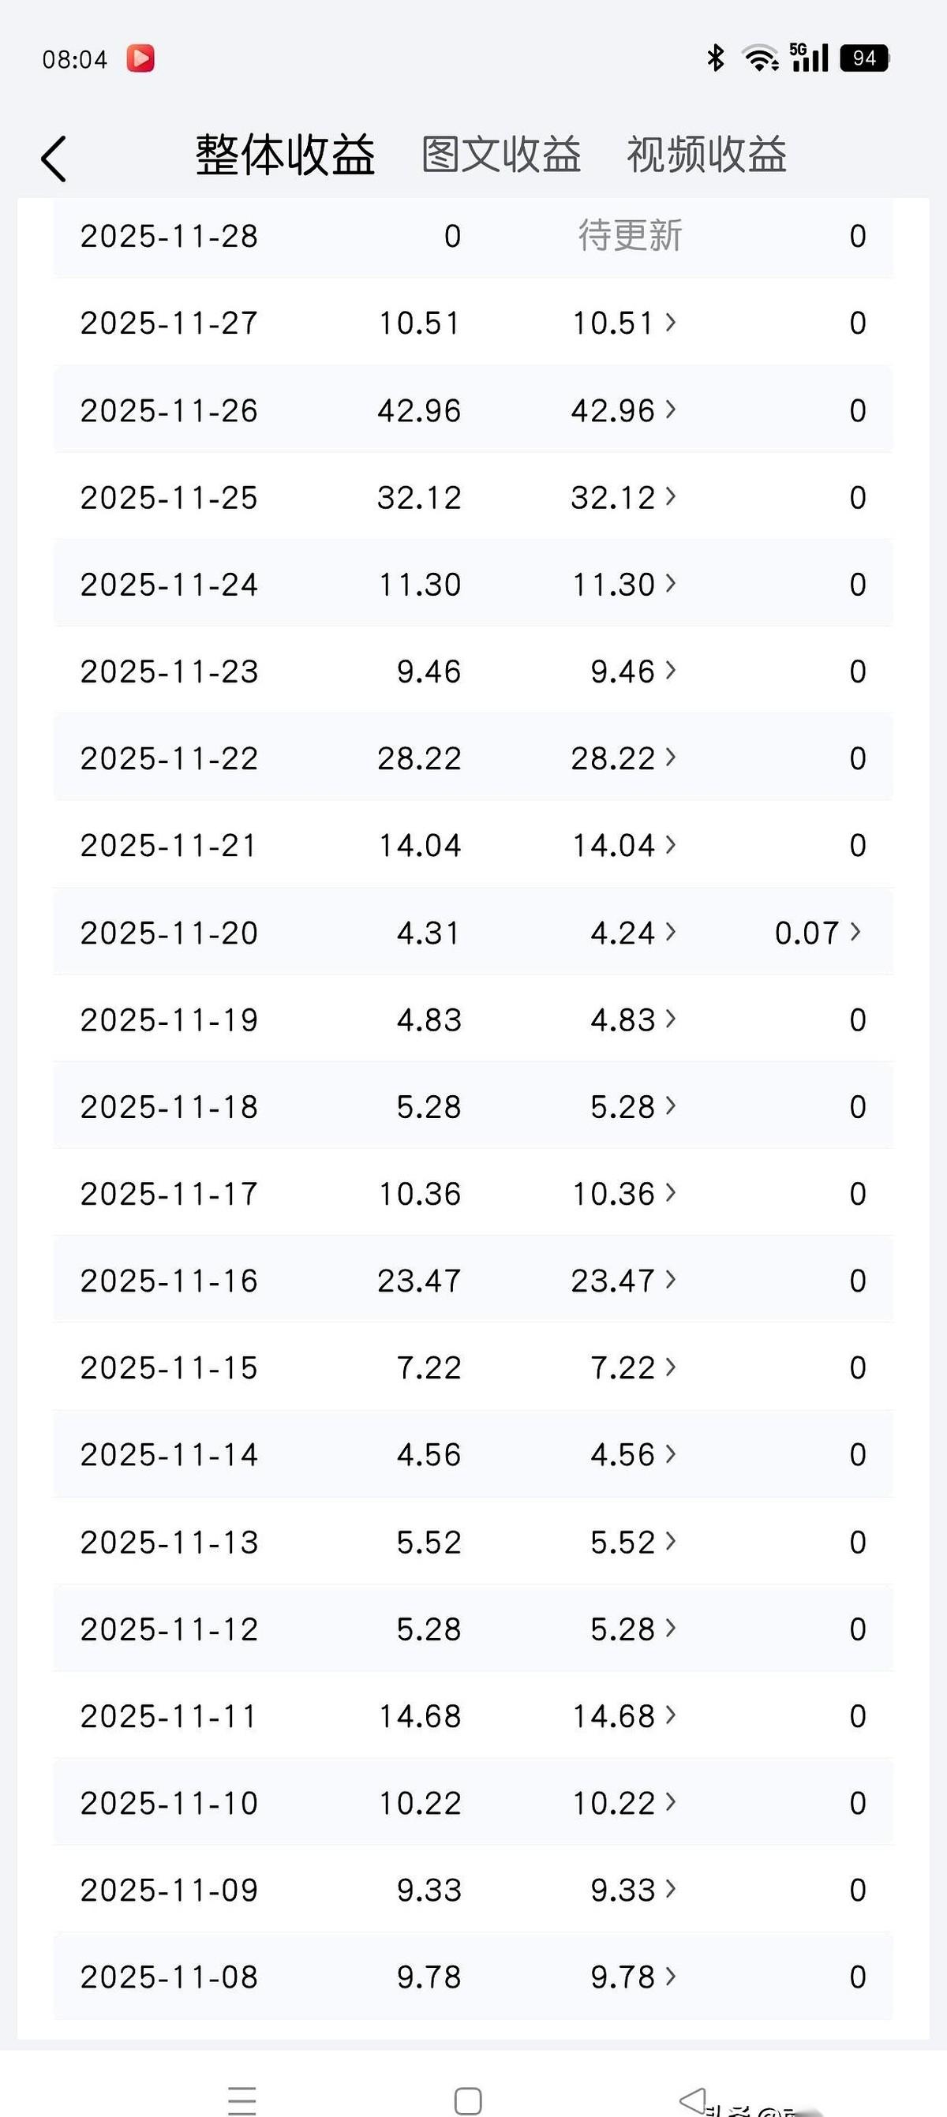Viewport: 947px width, 2117px height.
Task: Tap the Wi-Fi status icon
Action: tap(759, 58)
